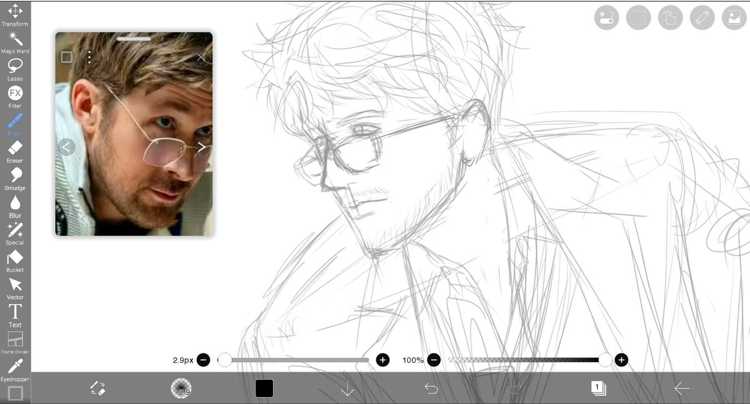Select the Vector tool
This screenshot has width=750, height=404.
coord(15,288)
